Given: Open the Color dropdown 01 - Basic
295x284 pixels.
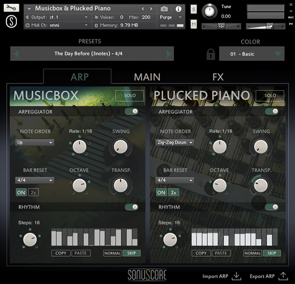Looking at the screenshot, I should point(252,54).
